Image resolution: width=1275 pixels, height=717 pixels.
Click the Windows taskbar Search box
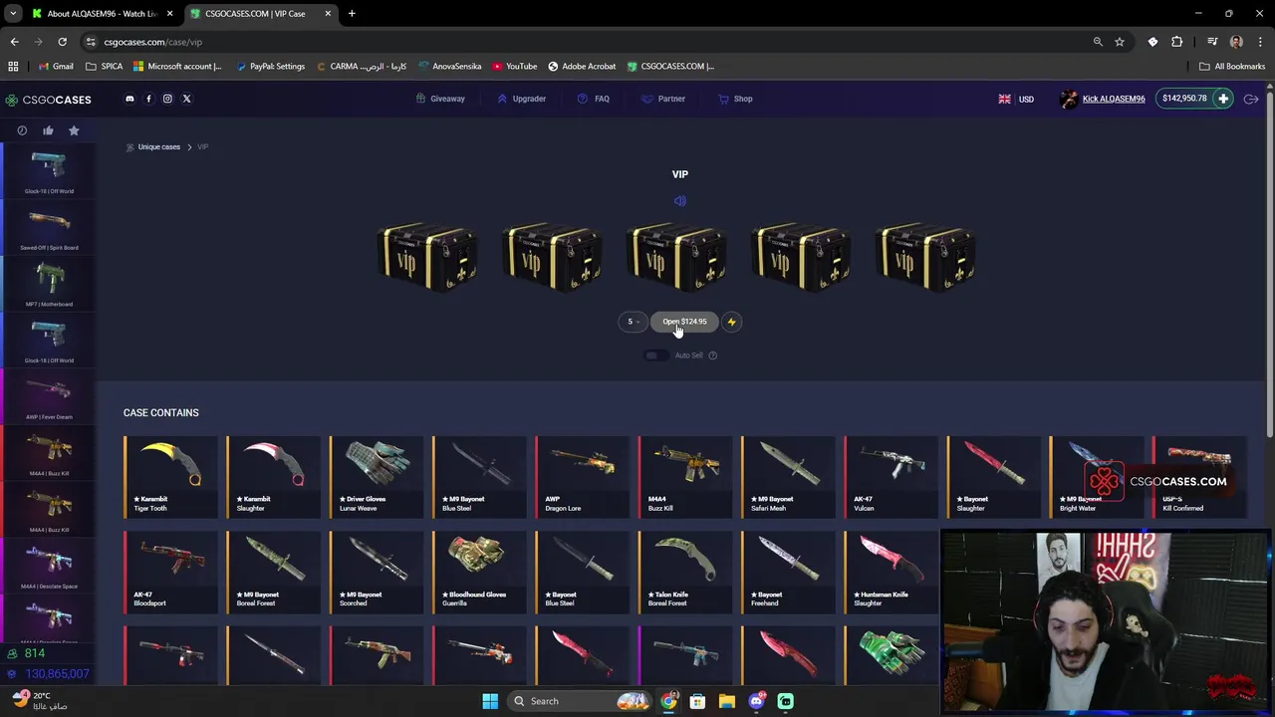[578, 701]
